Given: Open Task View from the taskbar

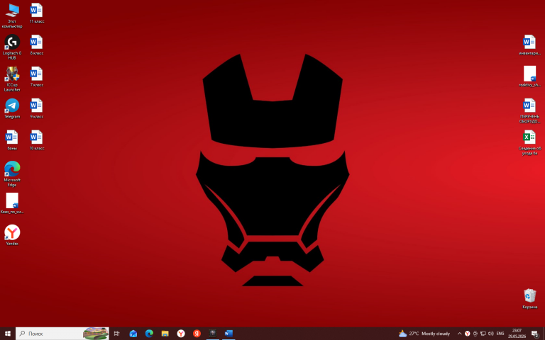Looking at the screenshot, I should tap(117, 334).
